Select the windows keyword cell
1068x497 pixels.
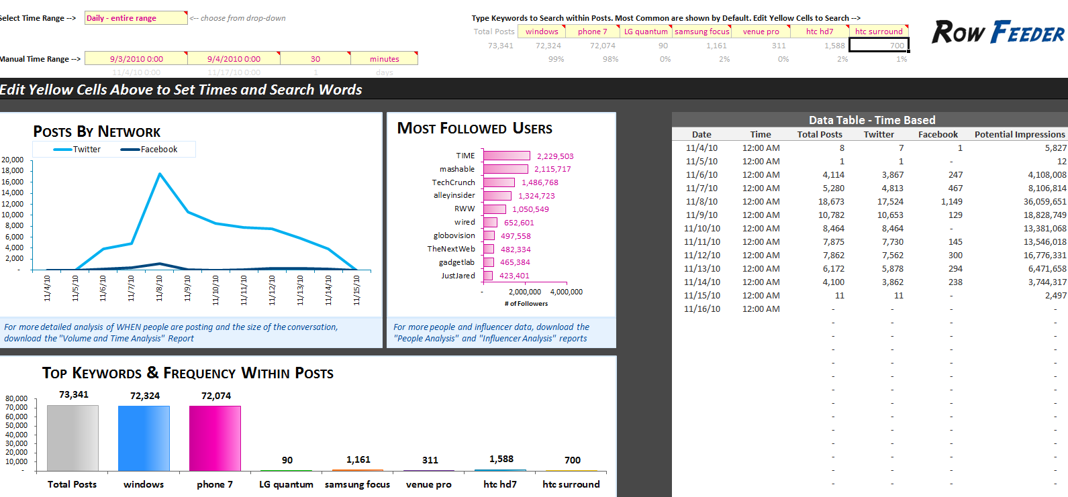542,32
